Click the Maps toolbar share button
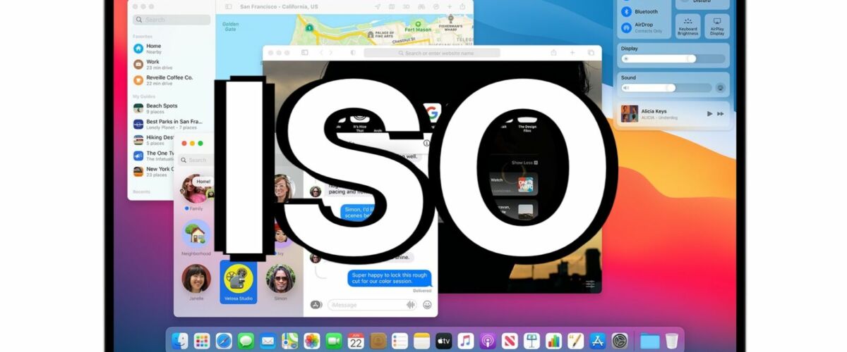The height and width of the screenshot is (352, 847). click(x=463, y=6)
